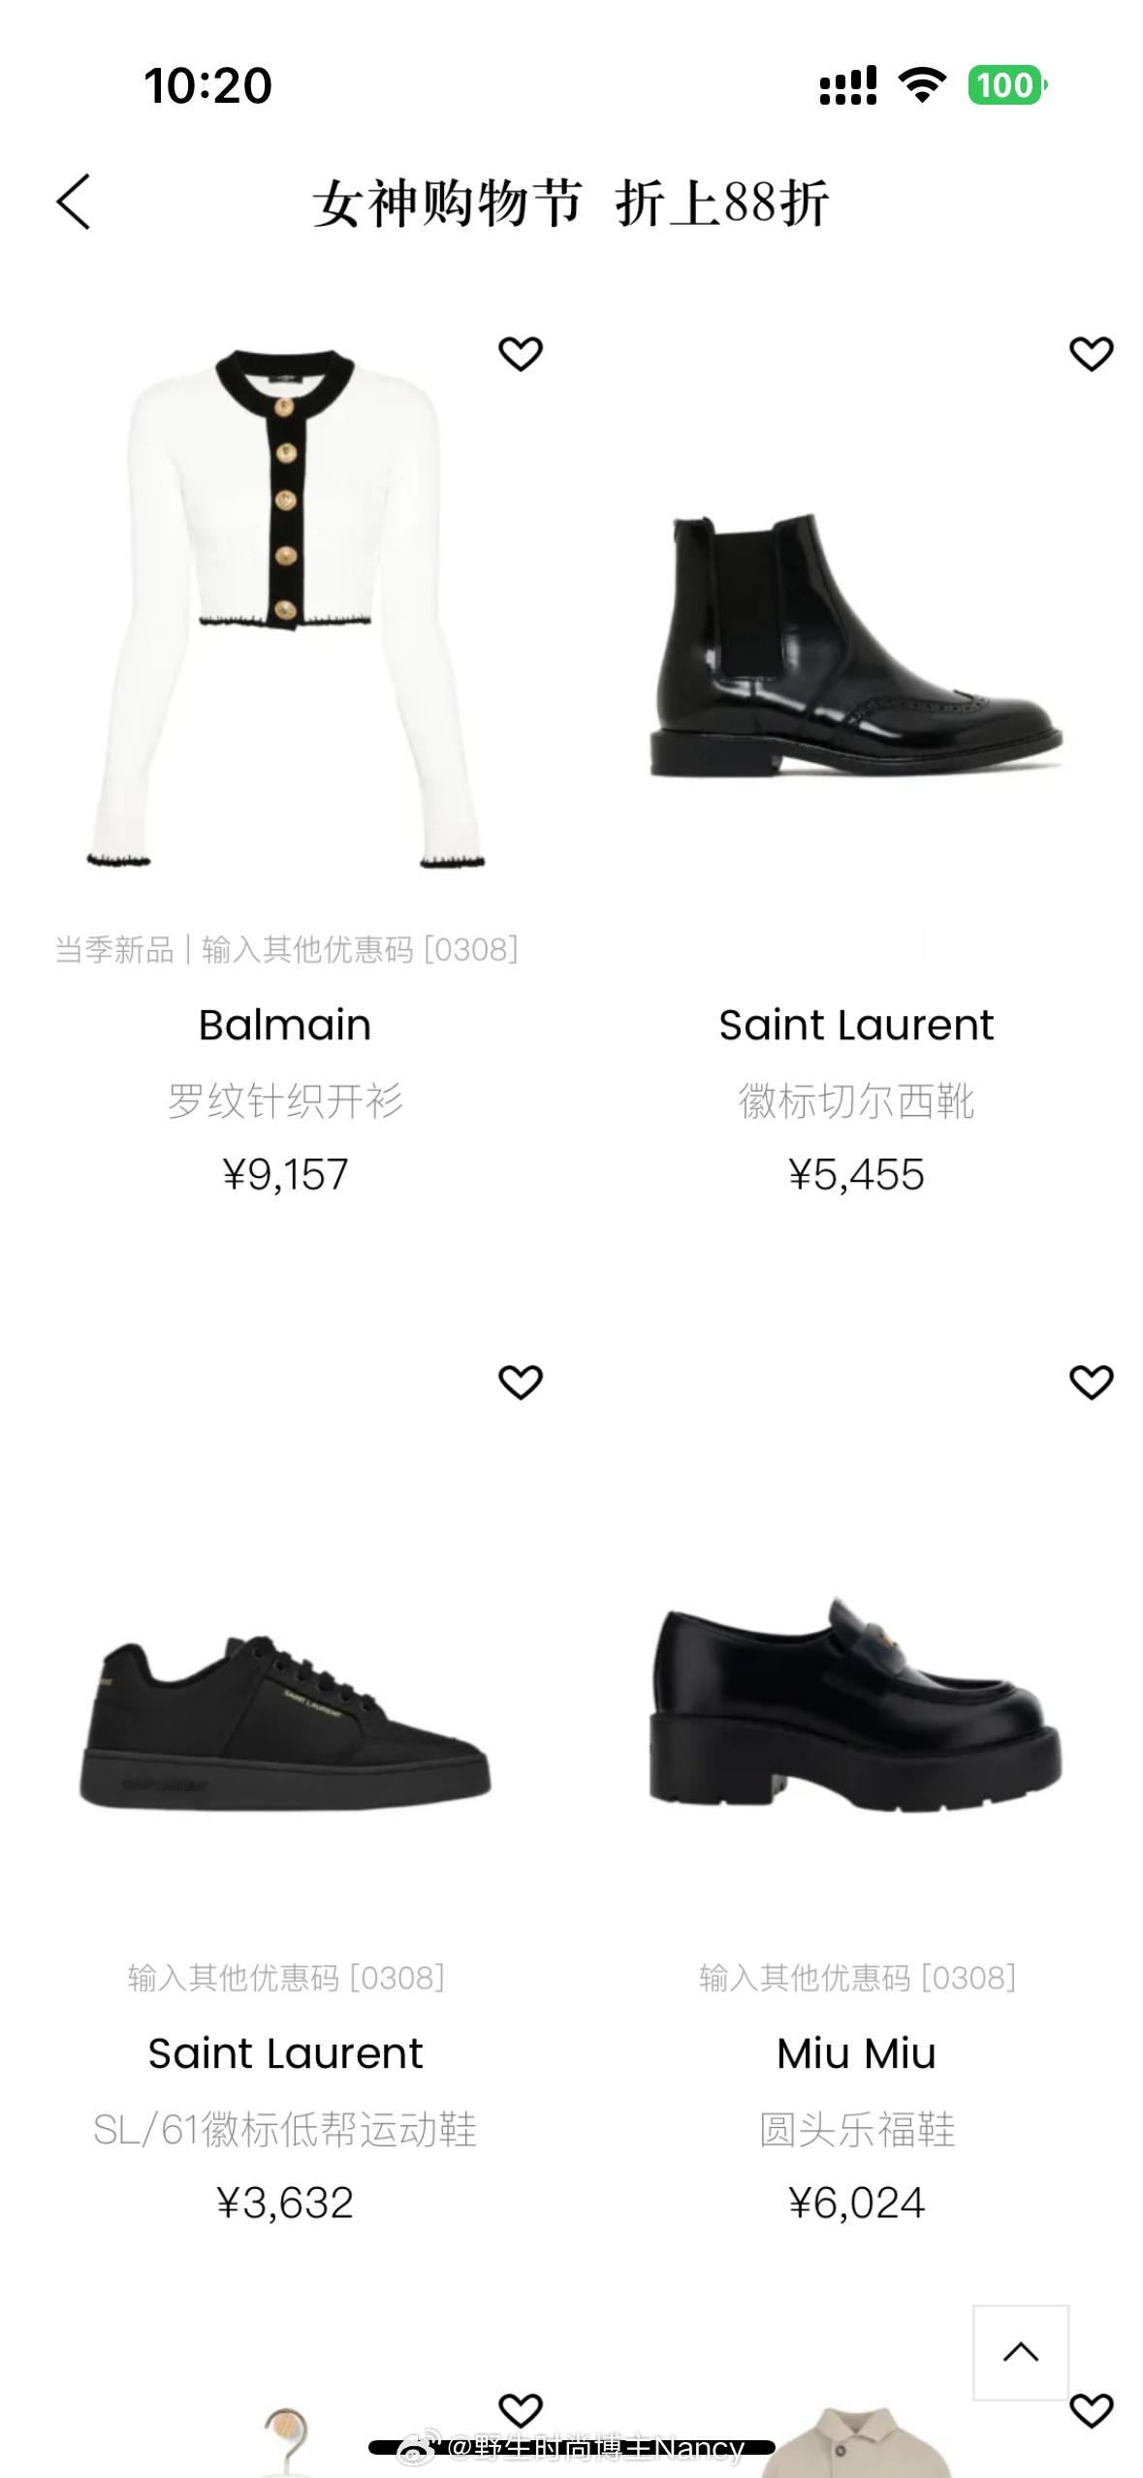Tap heart icon on bottom-left partial product
This screenshot has width=1143, height=2478.
pyautogui.click(x=520, y=2410)
